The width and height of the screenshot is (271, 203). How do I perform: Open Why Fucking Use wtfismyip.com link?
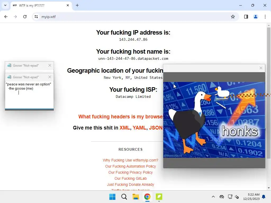click(x=130, y=160)
